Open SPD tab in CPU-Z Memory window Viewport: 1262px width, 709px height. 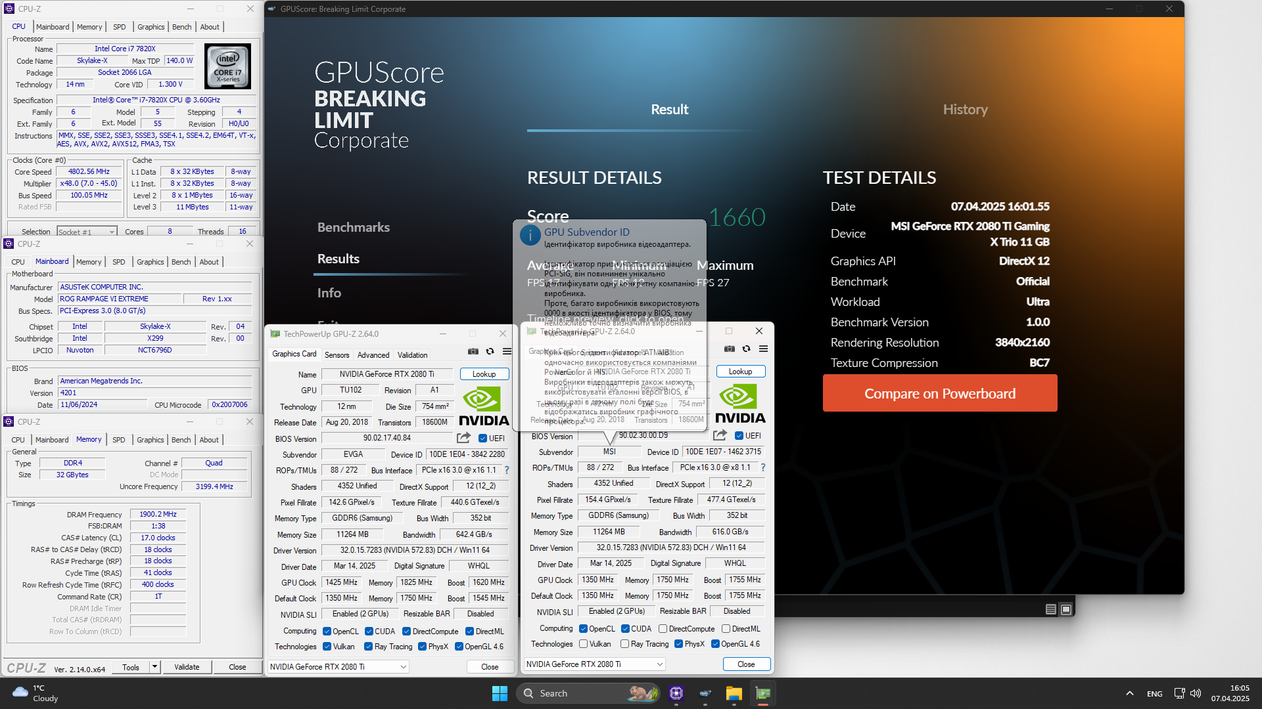(x=118, y=440)
